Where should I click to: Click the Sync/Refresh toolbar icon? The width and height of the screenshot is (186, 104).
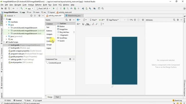click(9, 8)
